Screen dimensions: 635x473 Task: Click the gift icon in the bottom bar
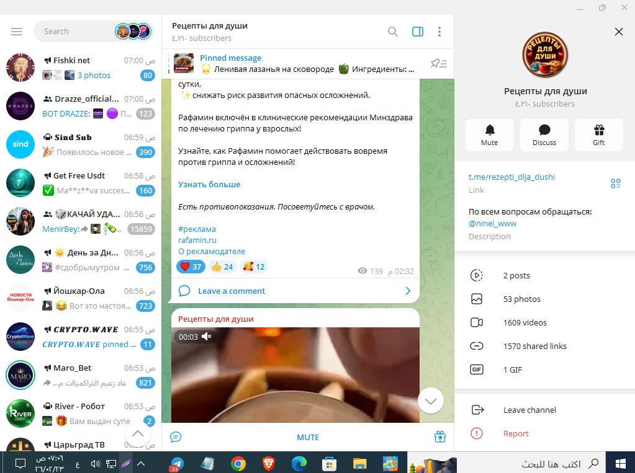pyautogui.click(x=440, y=437)
